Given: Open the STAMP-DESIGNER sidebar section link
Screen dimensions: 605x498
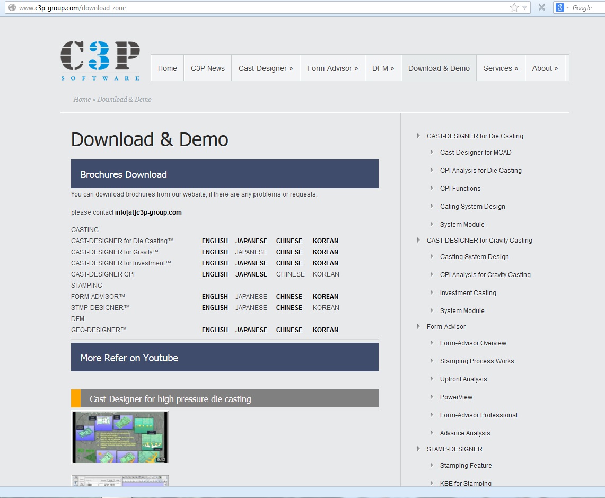Looking at the screenshot, I should coord(454,449).
